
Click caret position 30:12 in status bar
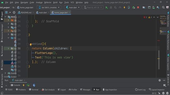pos(154,93)
